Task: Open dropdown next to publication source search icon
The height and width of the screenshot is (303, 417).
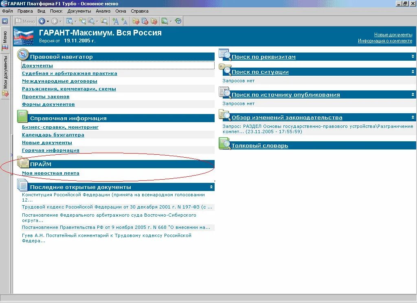Action: tap(97, 21)
